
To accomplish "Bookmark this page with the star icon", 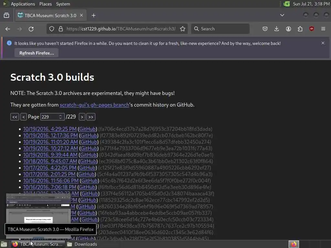I will [x=183, y=29].
